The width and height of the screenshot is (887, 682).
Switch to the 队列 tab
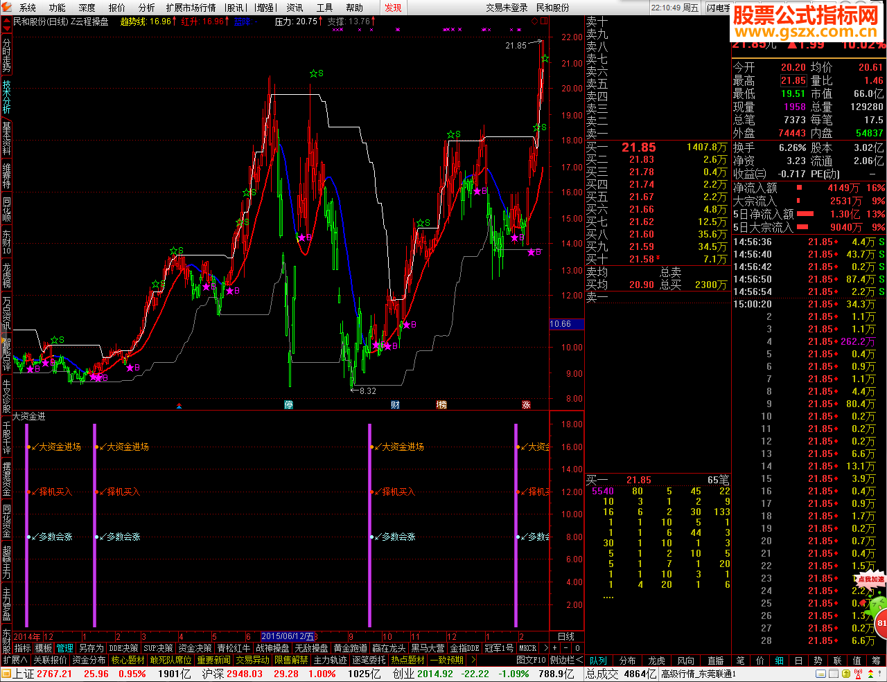(598, 661)
